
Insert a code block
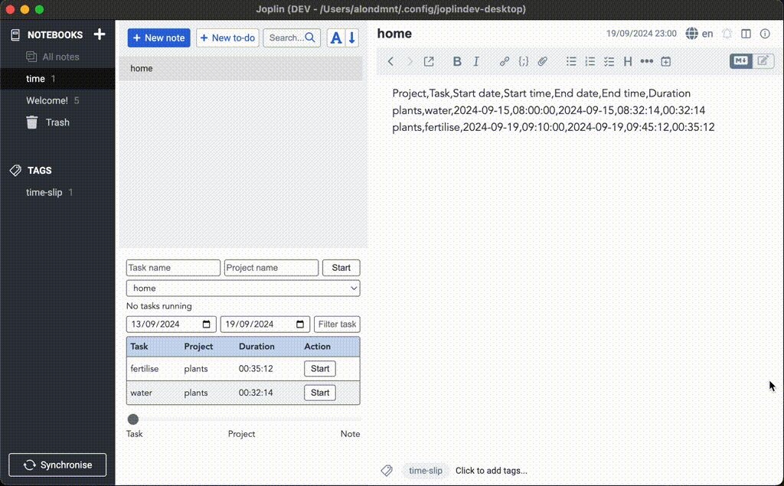coord(524,61)
